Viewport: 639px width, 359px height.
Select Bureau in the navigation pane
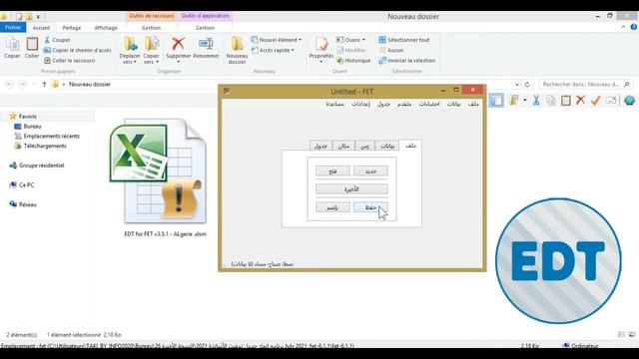point(32,127)
